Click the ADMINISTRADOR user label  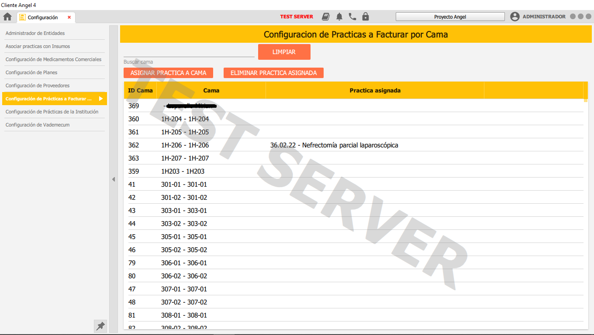click(x=544, y=17)
